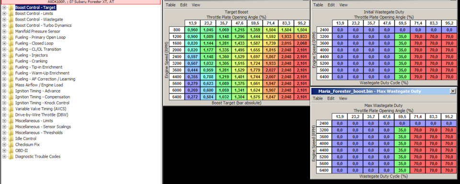The height and width of the screenshot is (184, 460).
Task: Click the Ignition Timing - Advance folder icon
Action: click(x=11, y=91)
